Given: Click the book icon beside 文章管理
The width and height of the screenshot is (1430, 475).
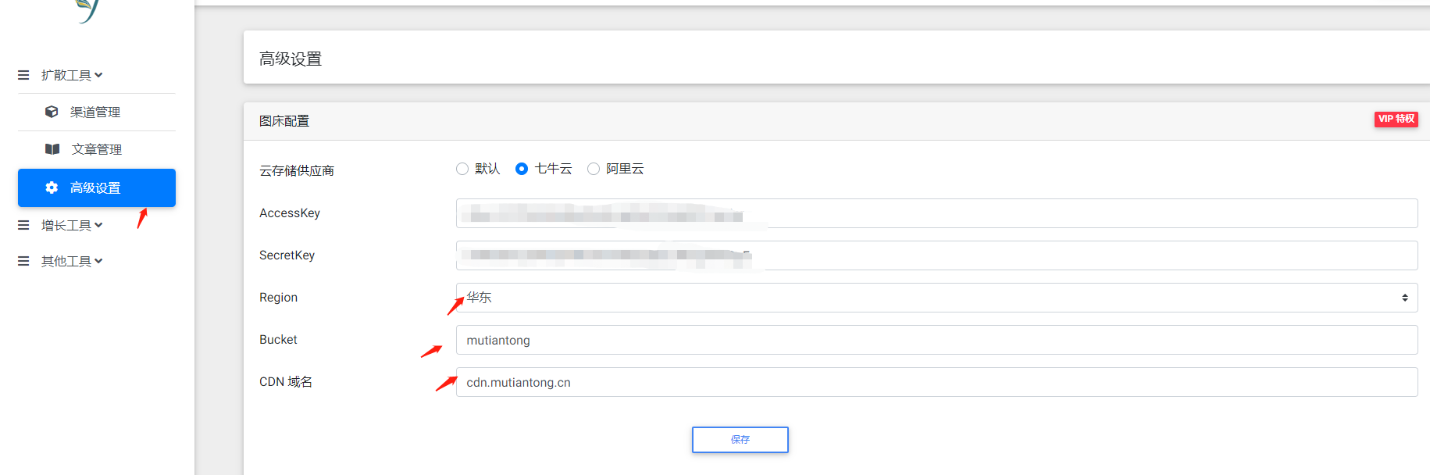Looking at the screenshot, I should [x=52, y=149].
